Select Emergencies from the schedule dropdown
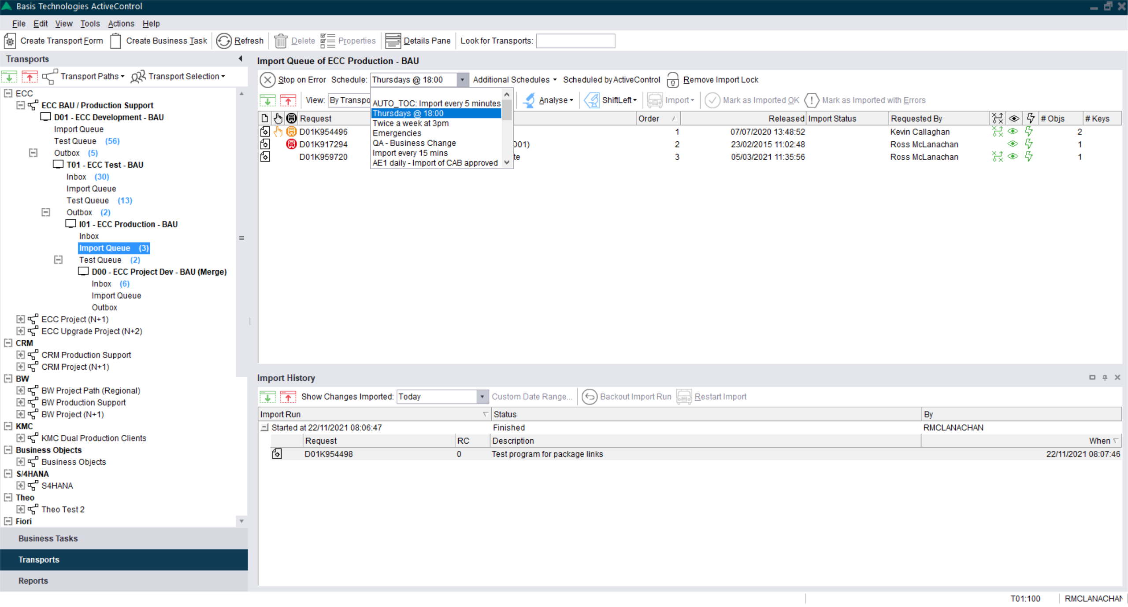The height and width of the screenshot is (607, 1128). [396, 133]
